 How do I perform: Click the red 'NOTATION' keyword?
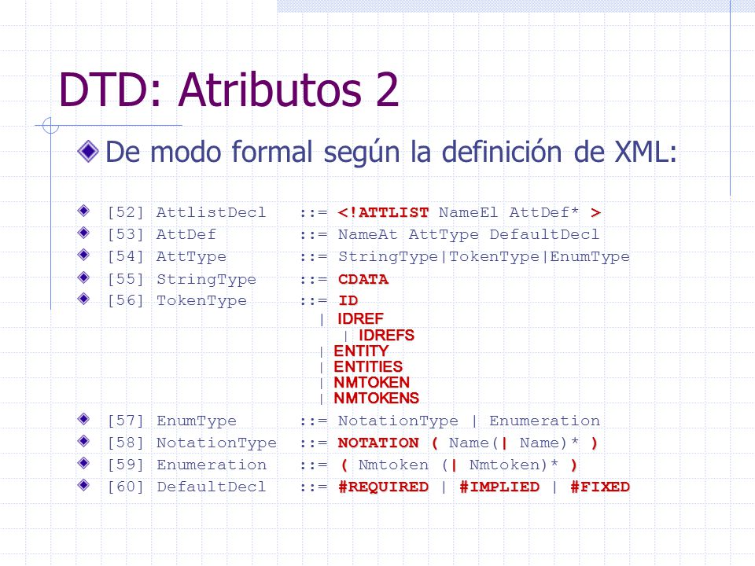point(378,443)
